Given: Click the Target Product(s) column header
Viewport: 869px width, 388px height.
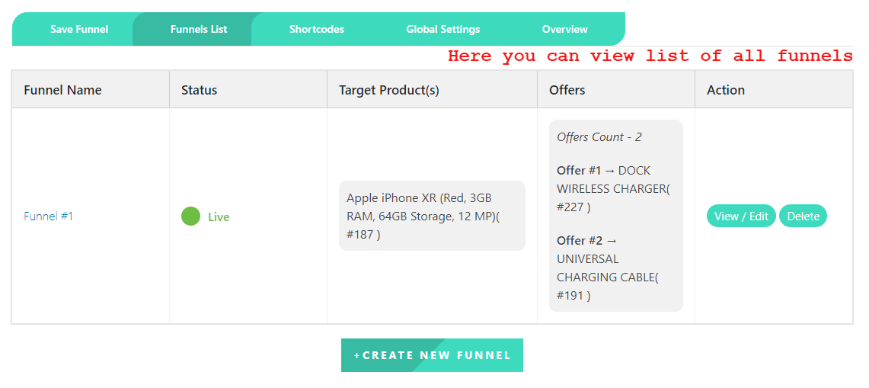Looking at the screenshot, I should [389, 90].
